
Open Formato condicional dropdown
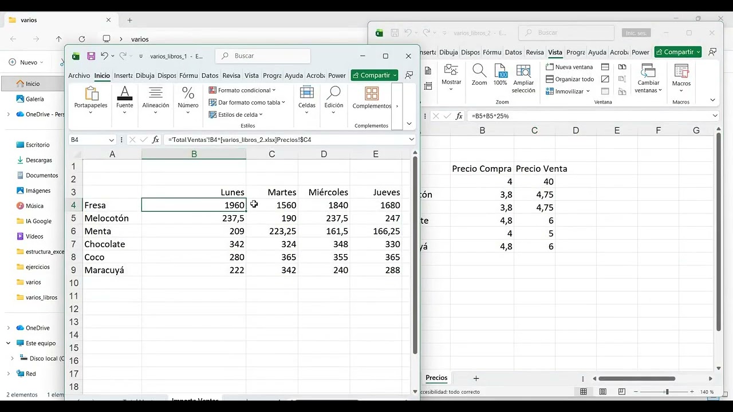(242, 90)
